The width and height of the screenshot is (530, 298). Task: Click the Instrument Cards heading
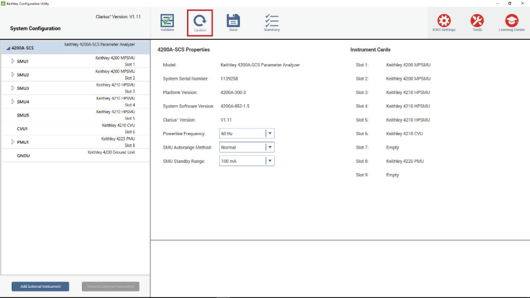371,50
